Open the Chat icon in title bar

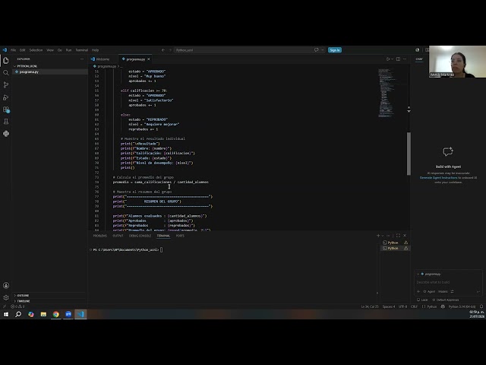pyautogui.click(x=316, y=50)
